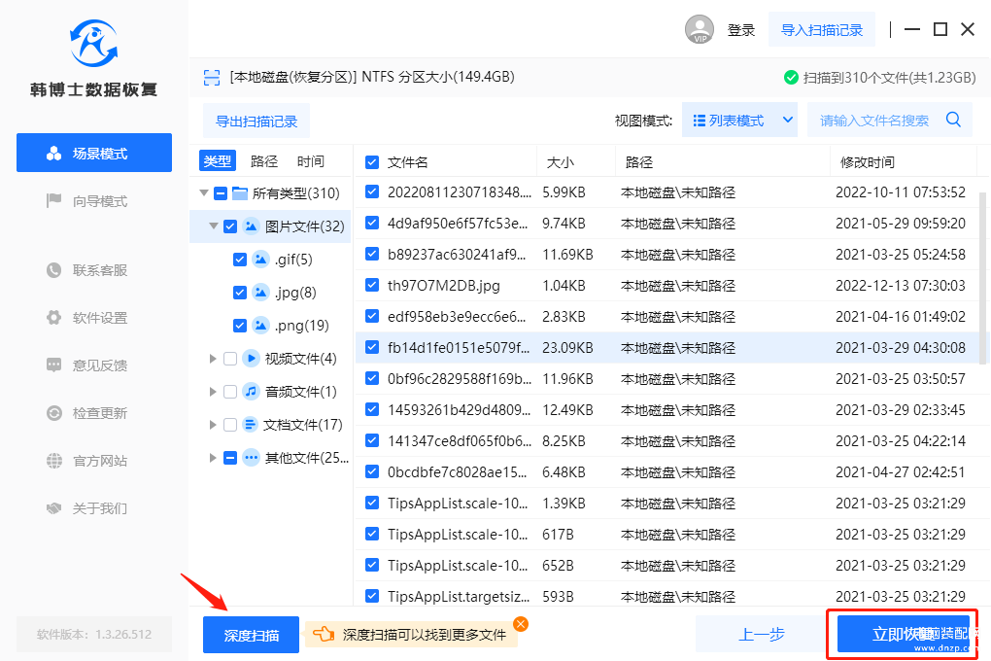The image size is (991, 661).
Task: Expand the 其他文件 tree node
Action: 213,457
